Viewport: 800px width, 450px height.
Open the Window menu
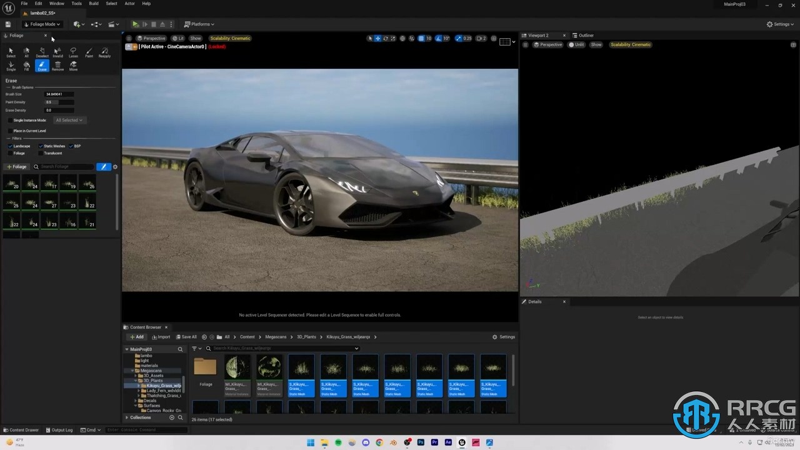pos(57,3)
